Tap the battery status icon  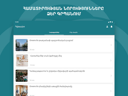(x=112, y=22)
